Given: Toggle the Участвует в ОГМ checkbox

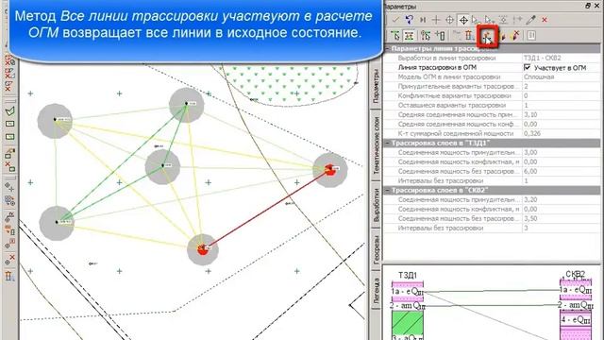Looking at the screenshot, I should click(527, 67).
